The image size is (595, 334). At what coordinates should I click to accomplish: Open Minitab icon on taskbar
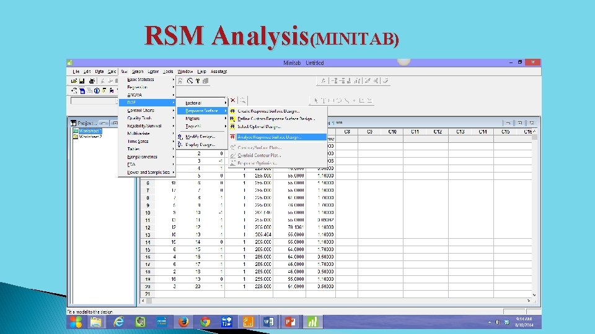(312, 322)
